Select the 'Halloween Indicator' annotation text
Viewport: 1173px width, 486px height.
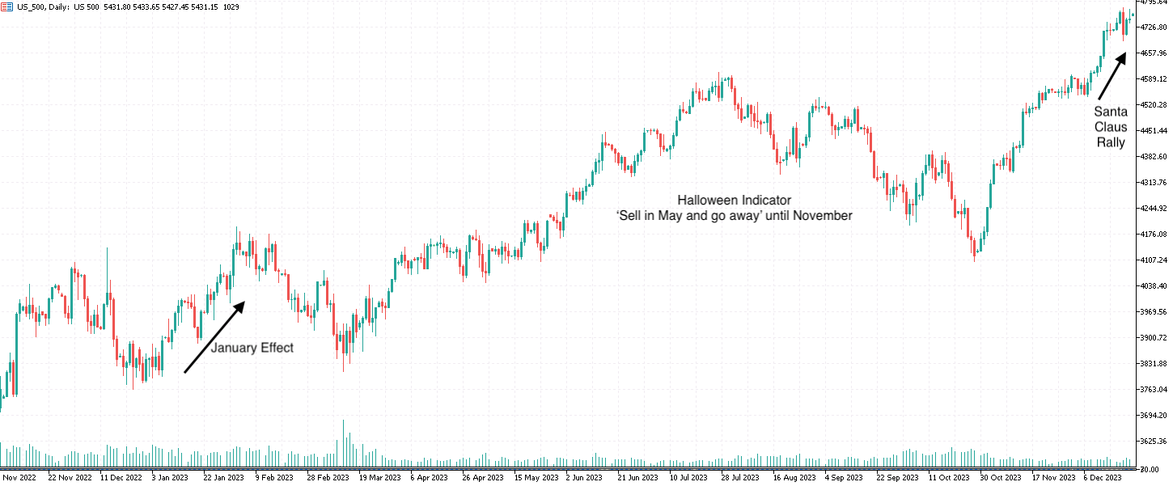click(x=735, y=200)
